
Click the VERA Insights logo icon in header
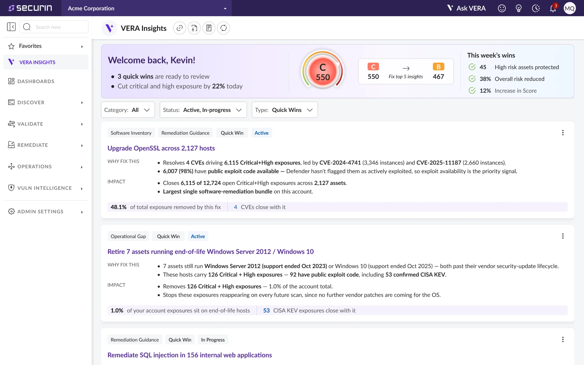coord(109,28)
